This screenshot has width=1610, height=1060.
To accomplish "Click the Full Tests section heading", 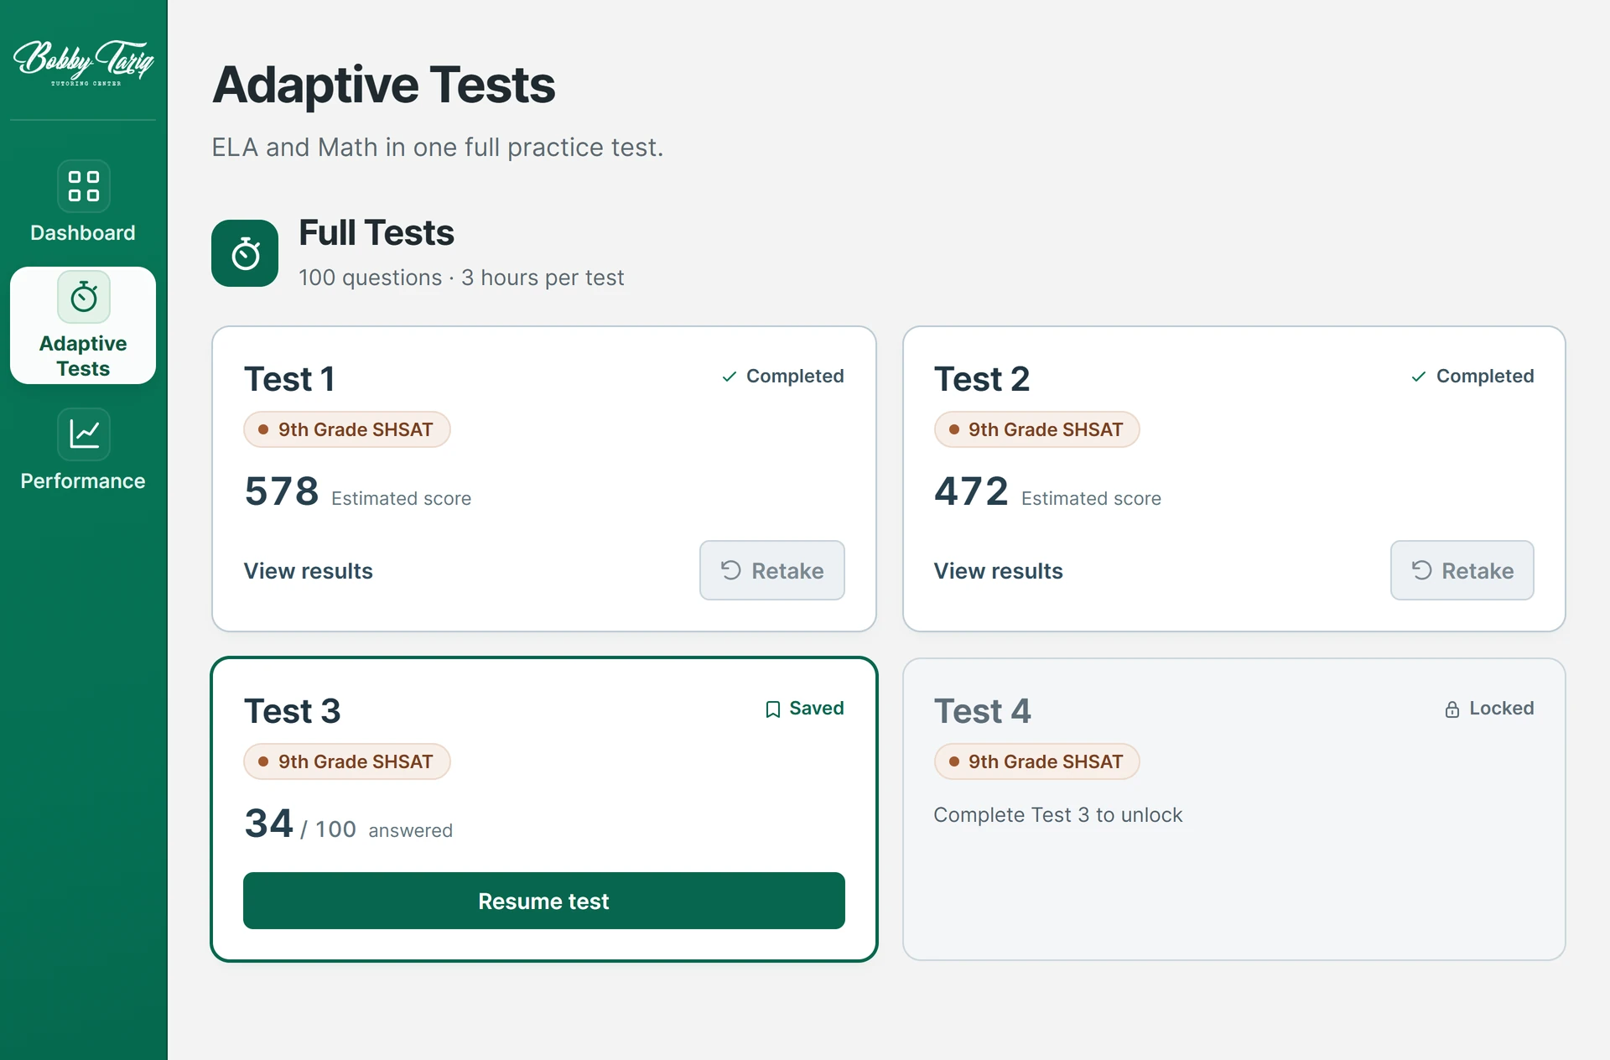I will (x=377, y=233).
